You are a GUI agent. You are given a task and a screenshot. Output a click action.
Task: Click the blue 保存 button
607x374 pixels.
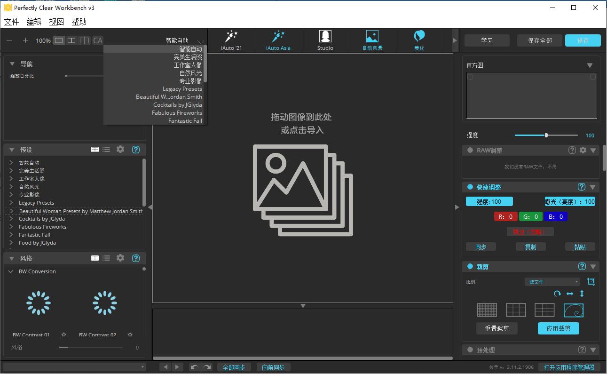tap(583, 40)
